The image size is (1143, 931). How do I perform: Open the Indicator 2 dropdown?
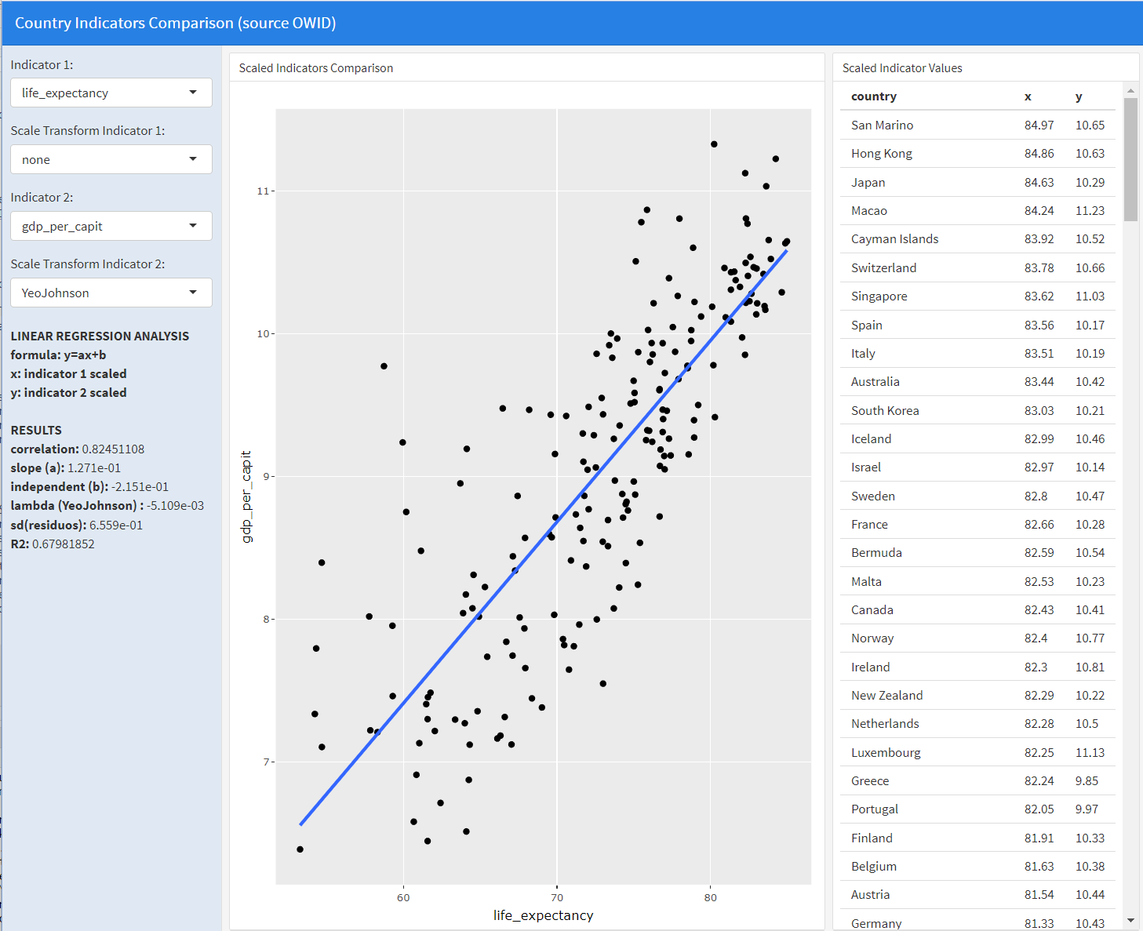(110, 226)
